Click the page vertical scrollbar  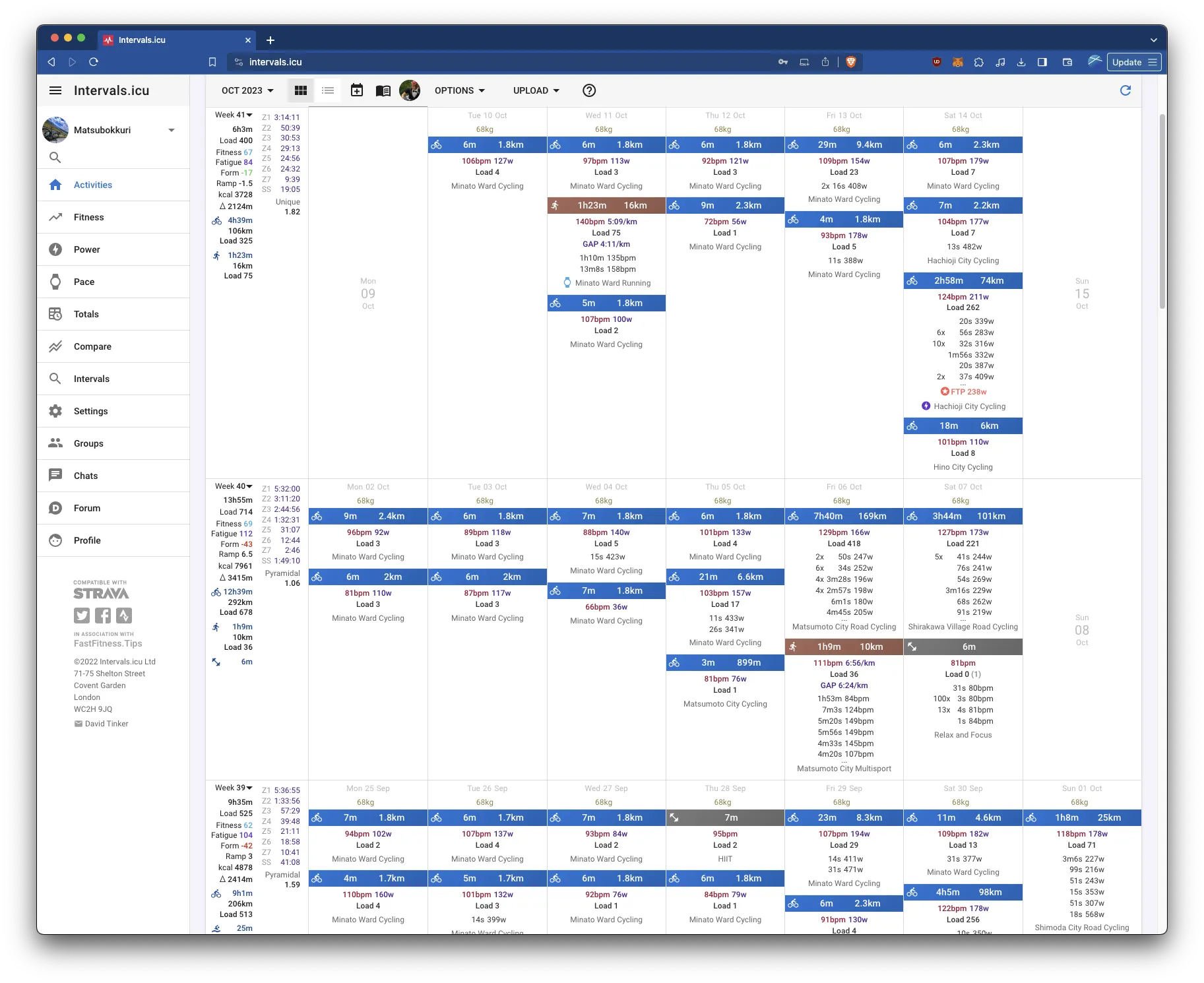pos(1162,211)
